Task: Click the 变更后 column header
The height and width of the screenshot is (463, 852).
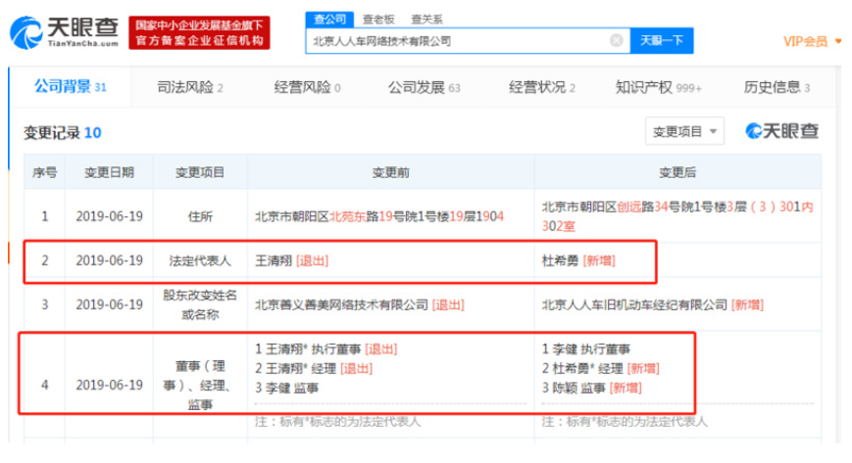Action: 677,172
